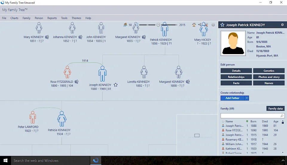
Task: Open the File menu
Action: [4, 18]
